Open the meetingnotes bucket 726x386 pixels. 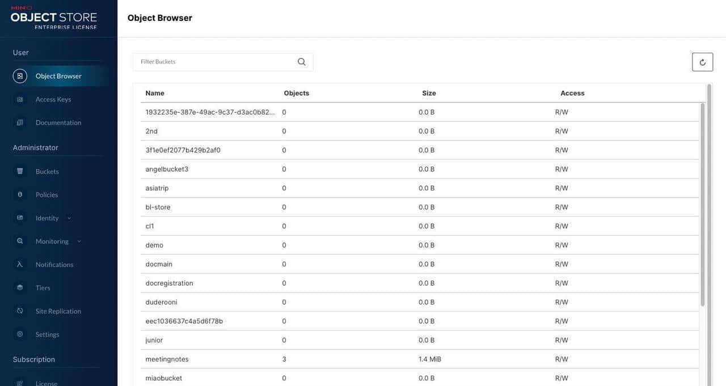[167, 359]
